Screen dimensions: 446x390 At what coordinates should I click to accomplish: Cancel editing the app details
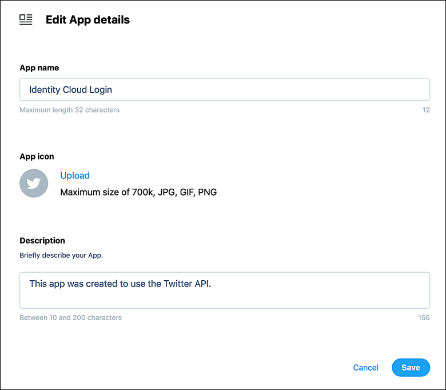point(366,368)
